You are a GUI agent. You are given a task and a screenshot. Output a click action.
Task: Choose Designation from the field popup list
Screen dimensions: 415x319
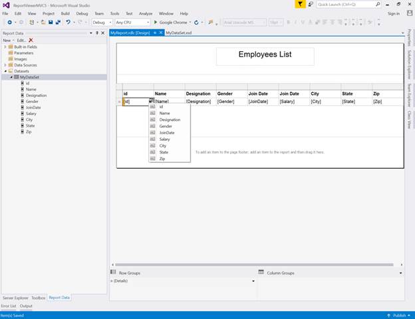point(170,120)
